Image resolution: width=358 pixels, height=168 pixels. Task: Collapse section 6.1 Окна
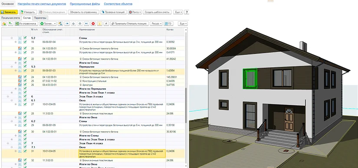(x=12, y=100)
